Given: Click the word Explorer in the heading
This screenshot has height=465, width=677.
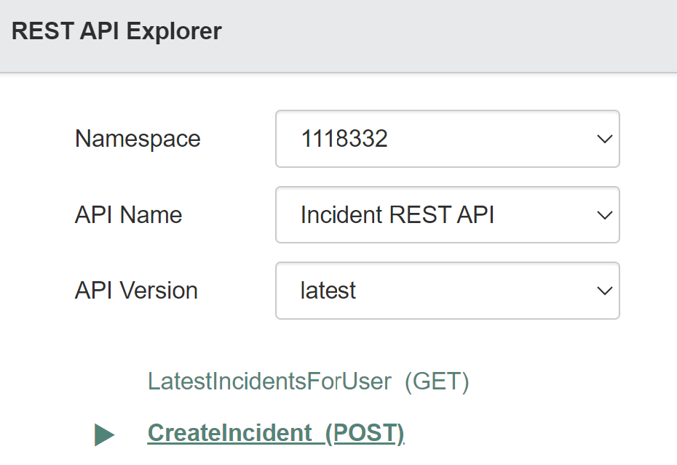Looking at the screenshot, I should click(174, 31).
